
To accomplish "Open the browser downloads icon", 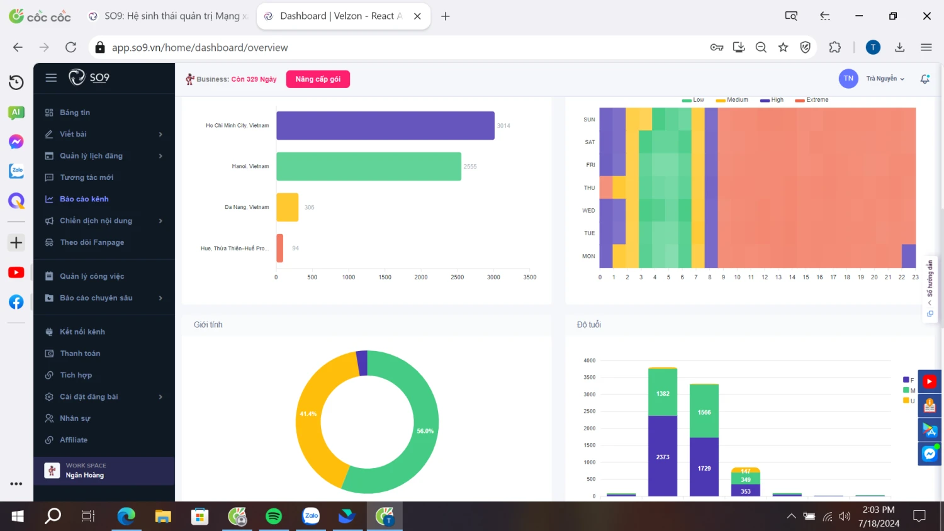I will pos(899,47).
